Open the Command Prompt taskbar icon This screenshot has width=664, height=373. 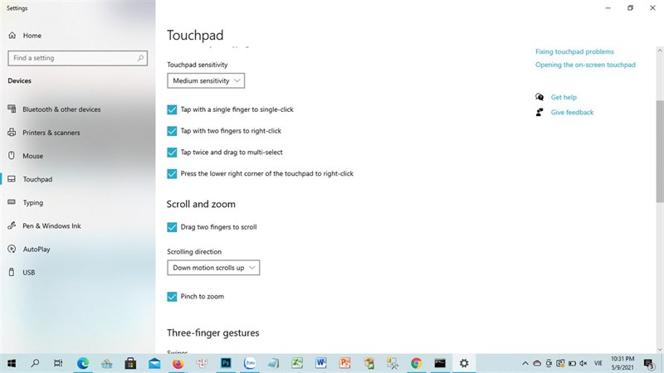click(440, 363)
